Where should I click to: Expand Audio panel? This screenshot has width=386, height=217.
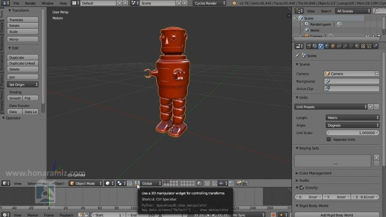tap(304, 180)
